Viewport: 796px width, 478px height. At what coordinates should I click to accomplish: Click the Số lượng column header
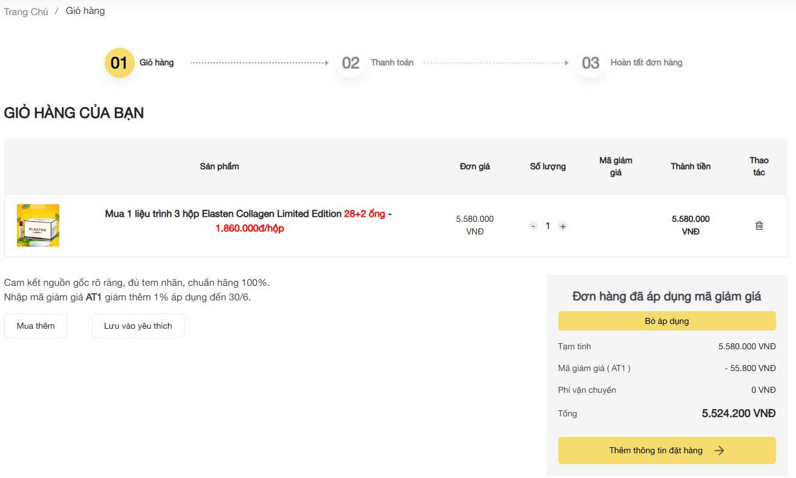click(548, 166)
